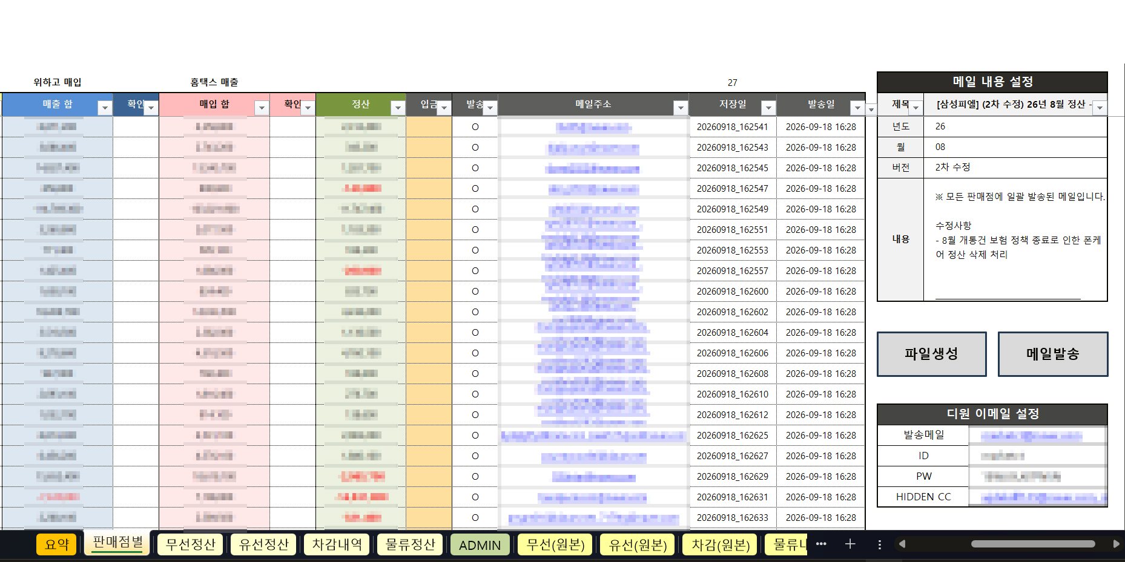Select saved timestamp 20260918_162633
The image size is (1125, 562).
click(733, 518)
